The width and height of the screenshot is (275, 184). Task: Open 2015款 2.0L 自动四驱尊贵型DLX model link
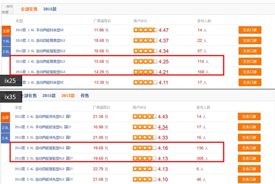(40, 40)
